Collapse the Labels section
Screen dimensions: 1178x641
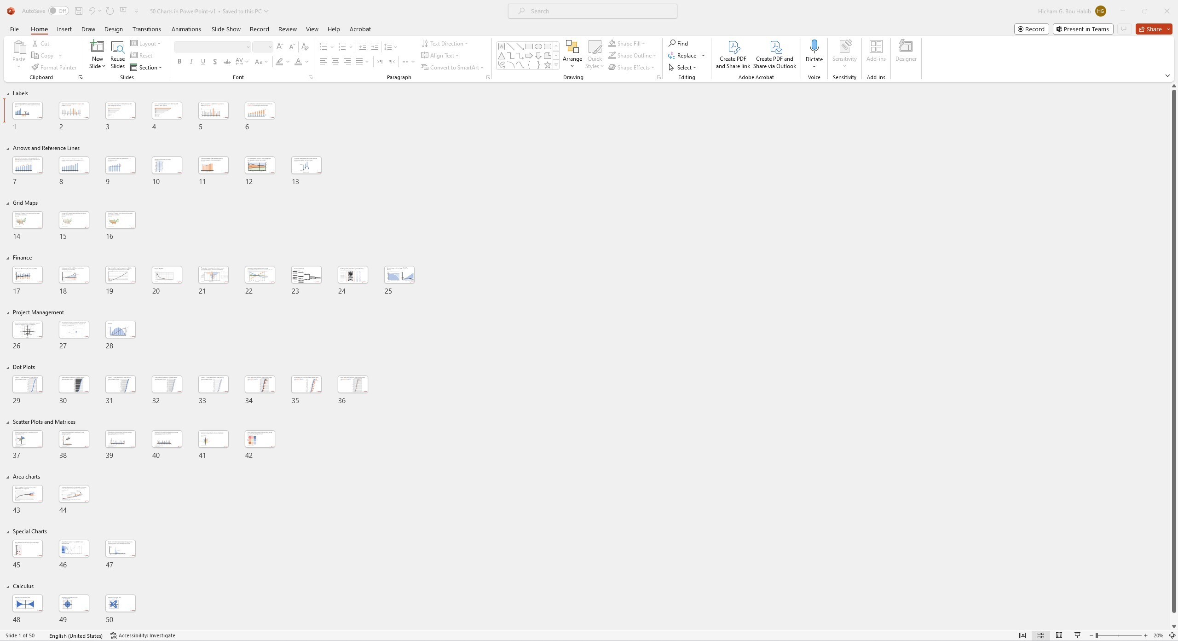8,94
